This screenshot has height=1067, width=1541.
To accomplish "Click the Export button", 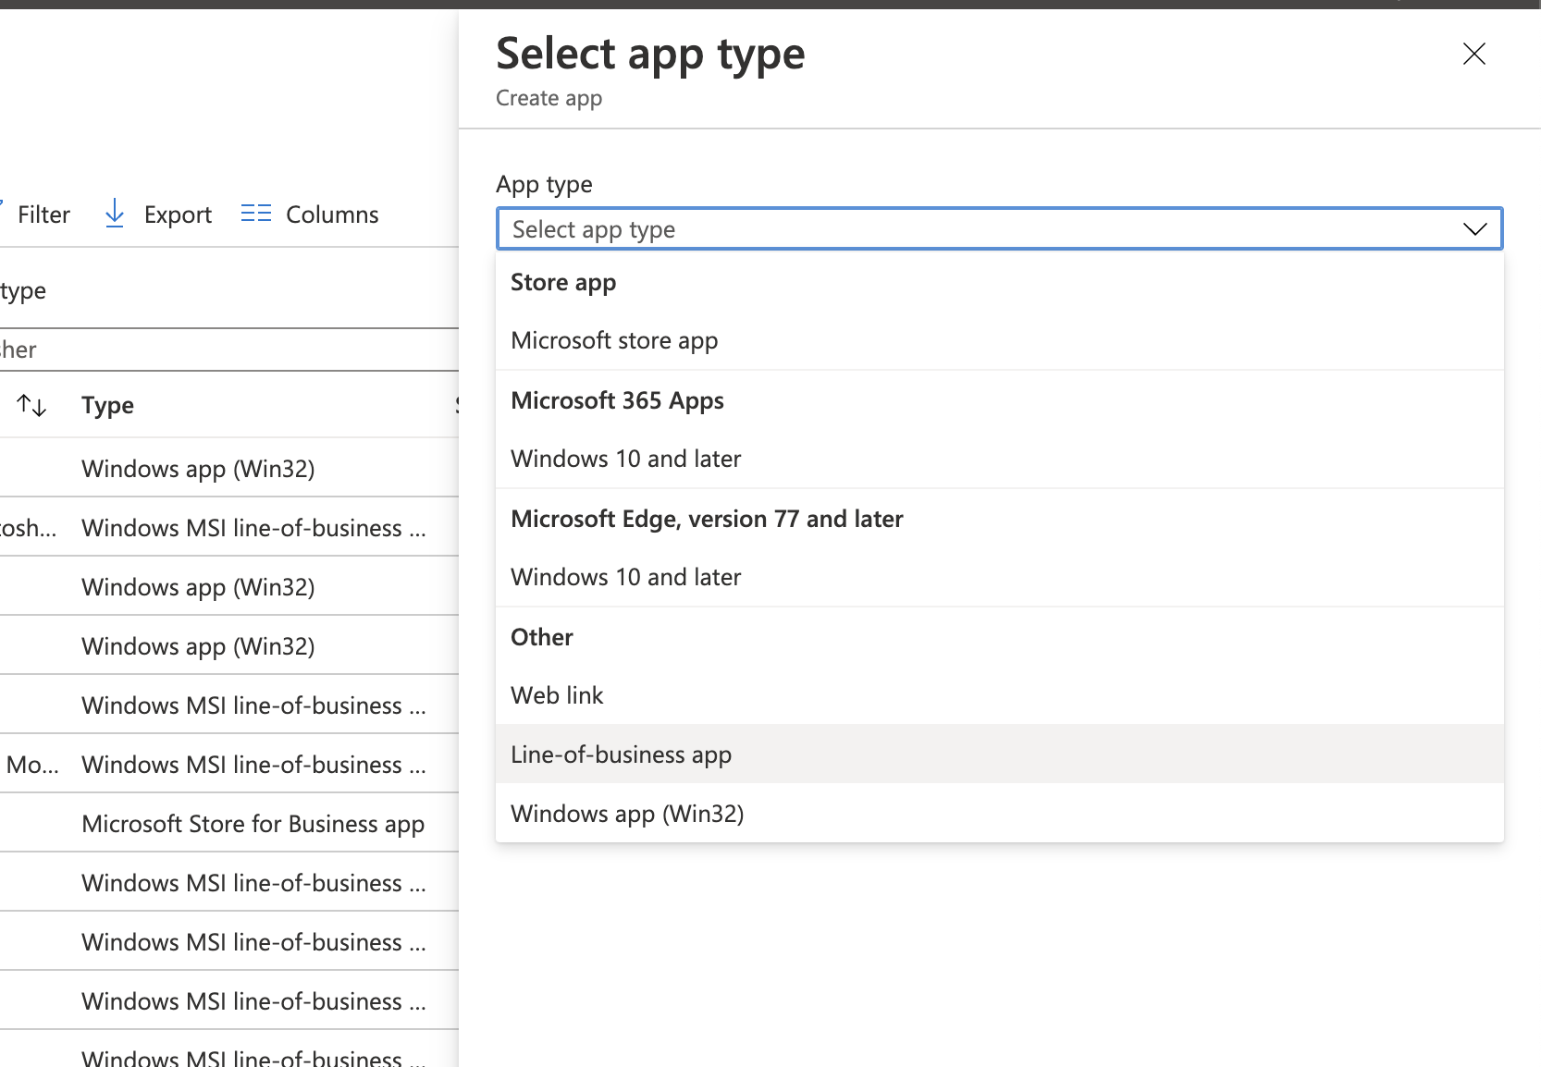I will tap(158, 215).
